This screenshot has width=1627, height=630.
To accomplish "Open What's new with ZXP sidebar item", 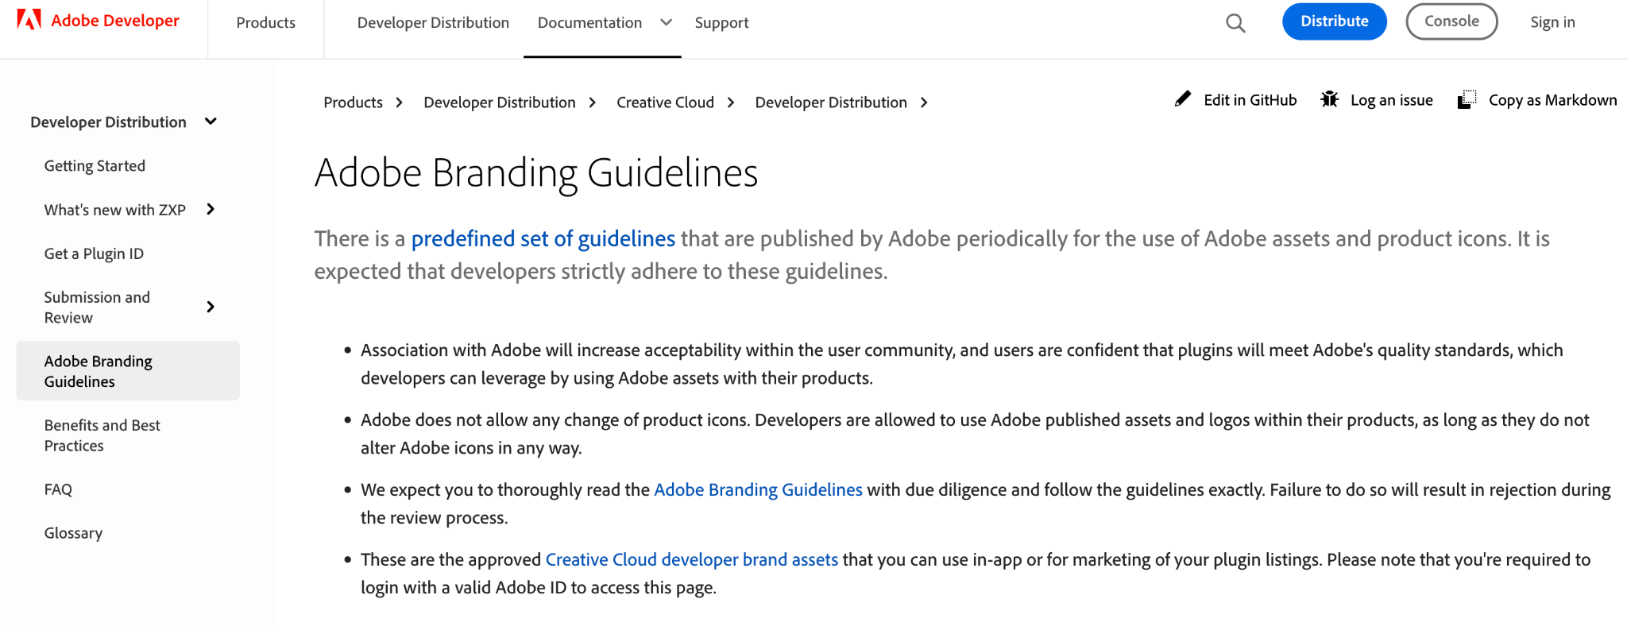I will click(115, 210).
